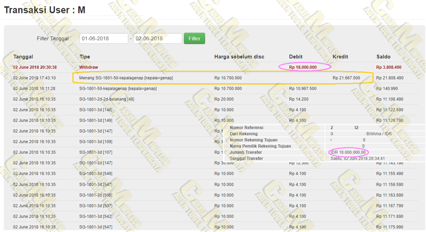Viewport: 426px width, 232px height.
Task: Select the red Withdraw transaction type
Action: [89, 67]
